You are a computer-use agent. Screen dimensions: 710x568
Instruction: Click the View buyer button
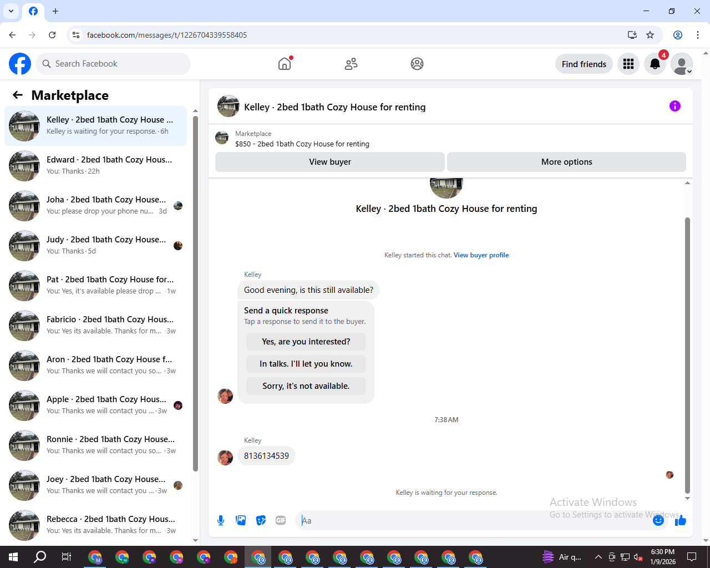tap(330, 162)
